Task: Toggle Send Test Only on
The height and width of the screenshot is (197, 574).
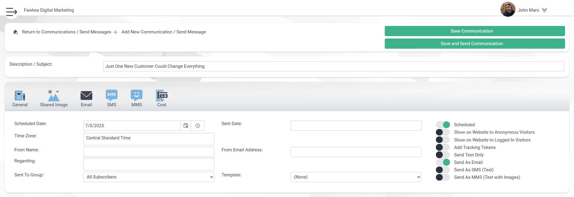Action: (443, 155)
